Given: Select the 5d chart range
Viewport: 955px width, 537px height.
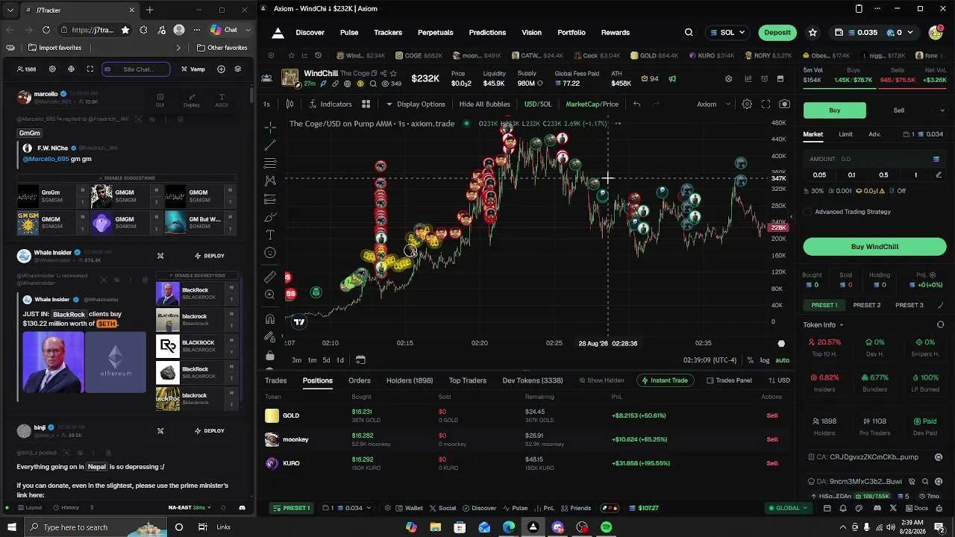Looking at the screenshot, I should tap(326, 360).
